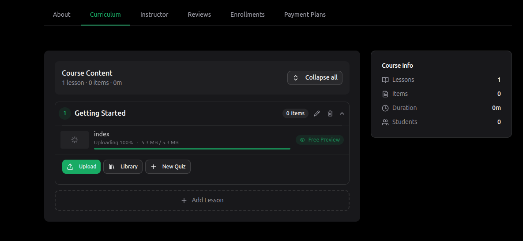Click the 0 items badge on lesson
The width and height of the screenshot is (523, 241).
tap(295, 113)
